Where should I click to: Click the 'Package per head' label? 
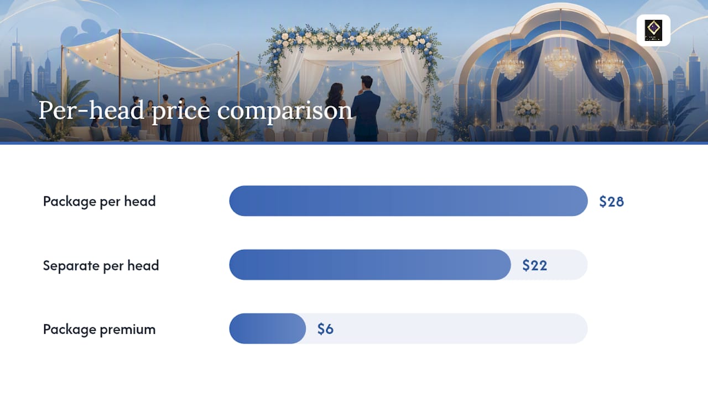pyautogui.click(x=100, y=201)
